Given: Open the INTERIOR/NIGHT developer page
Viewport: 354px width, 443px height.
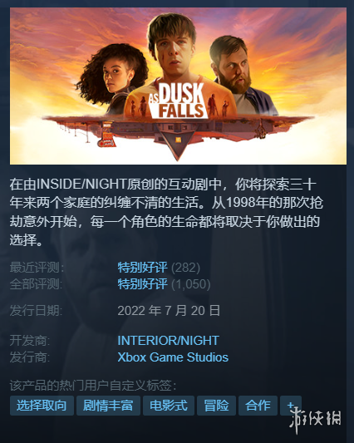Looking at the screenshot, I should pyautogui.click(x=168, y=341).
